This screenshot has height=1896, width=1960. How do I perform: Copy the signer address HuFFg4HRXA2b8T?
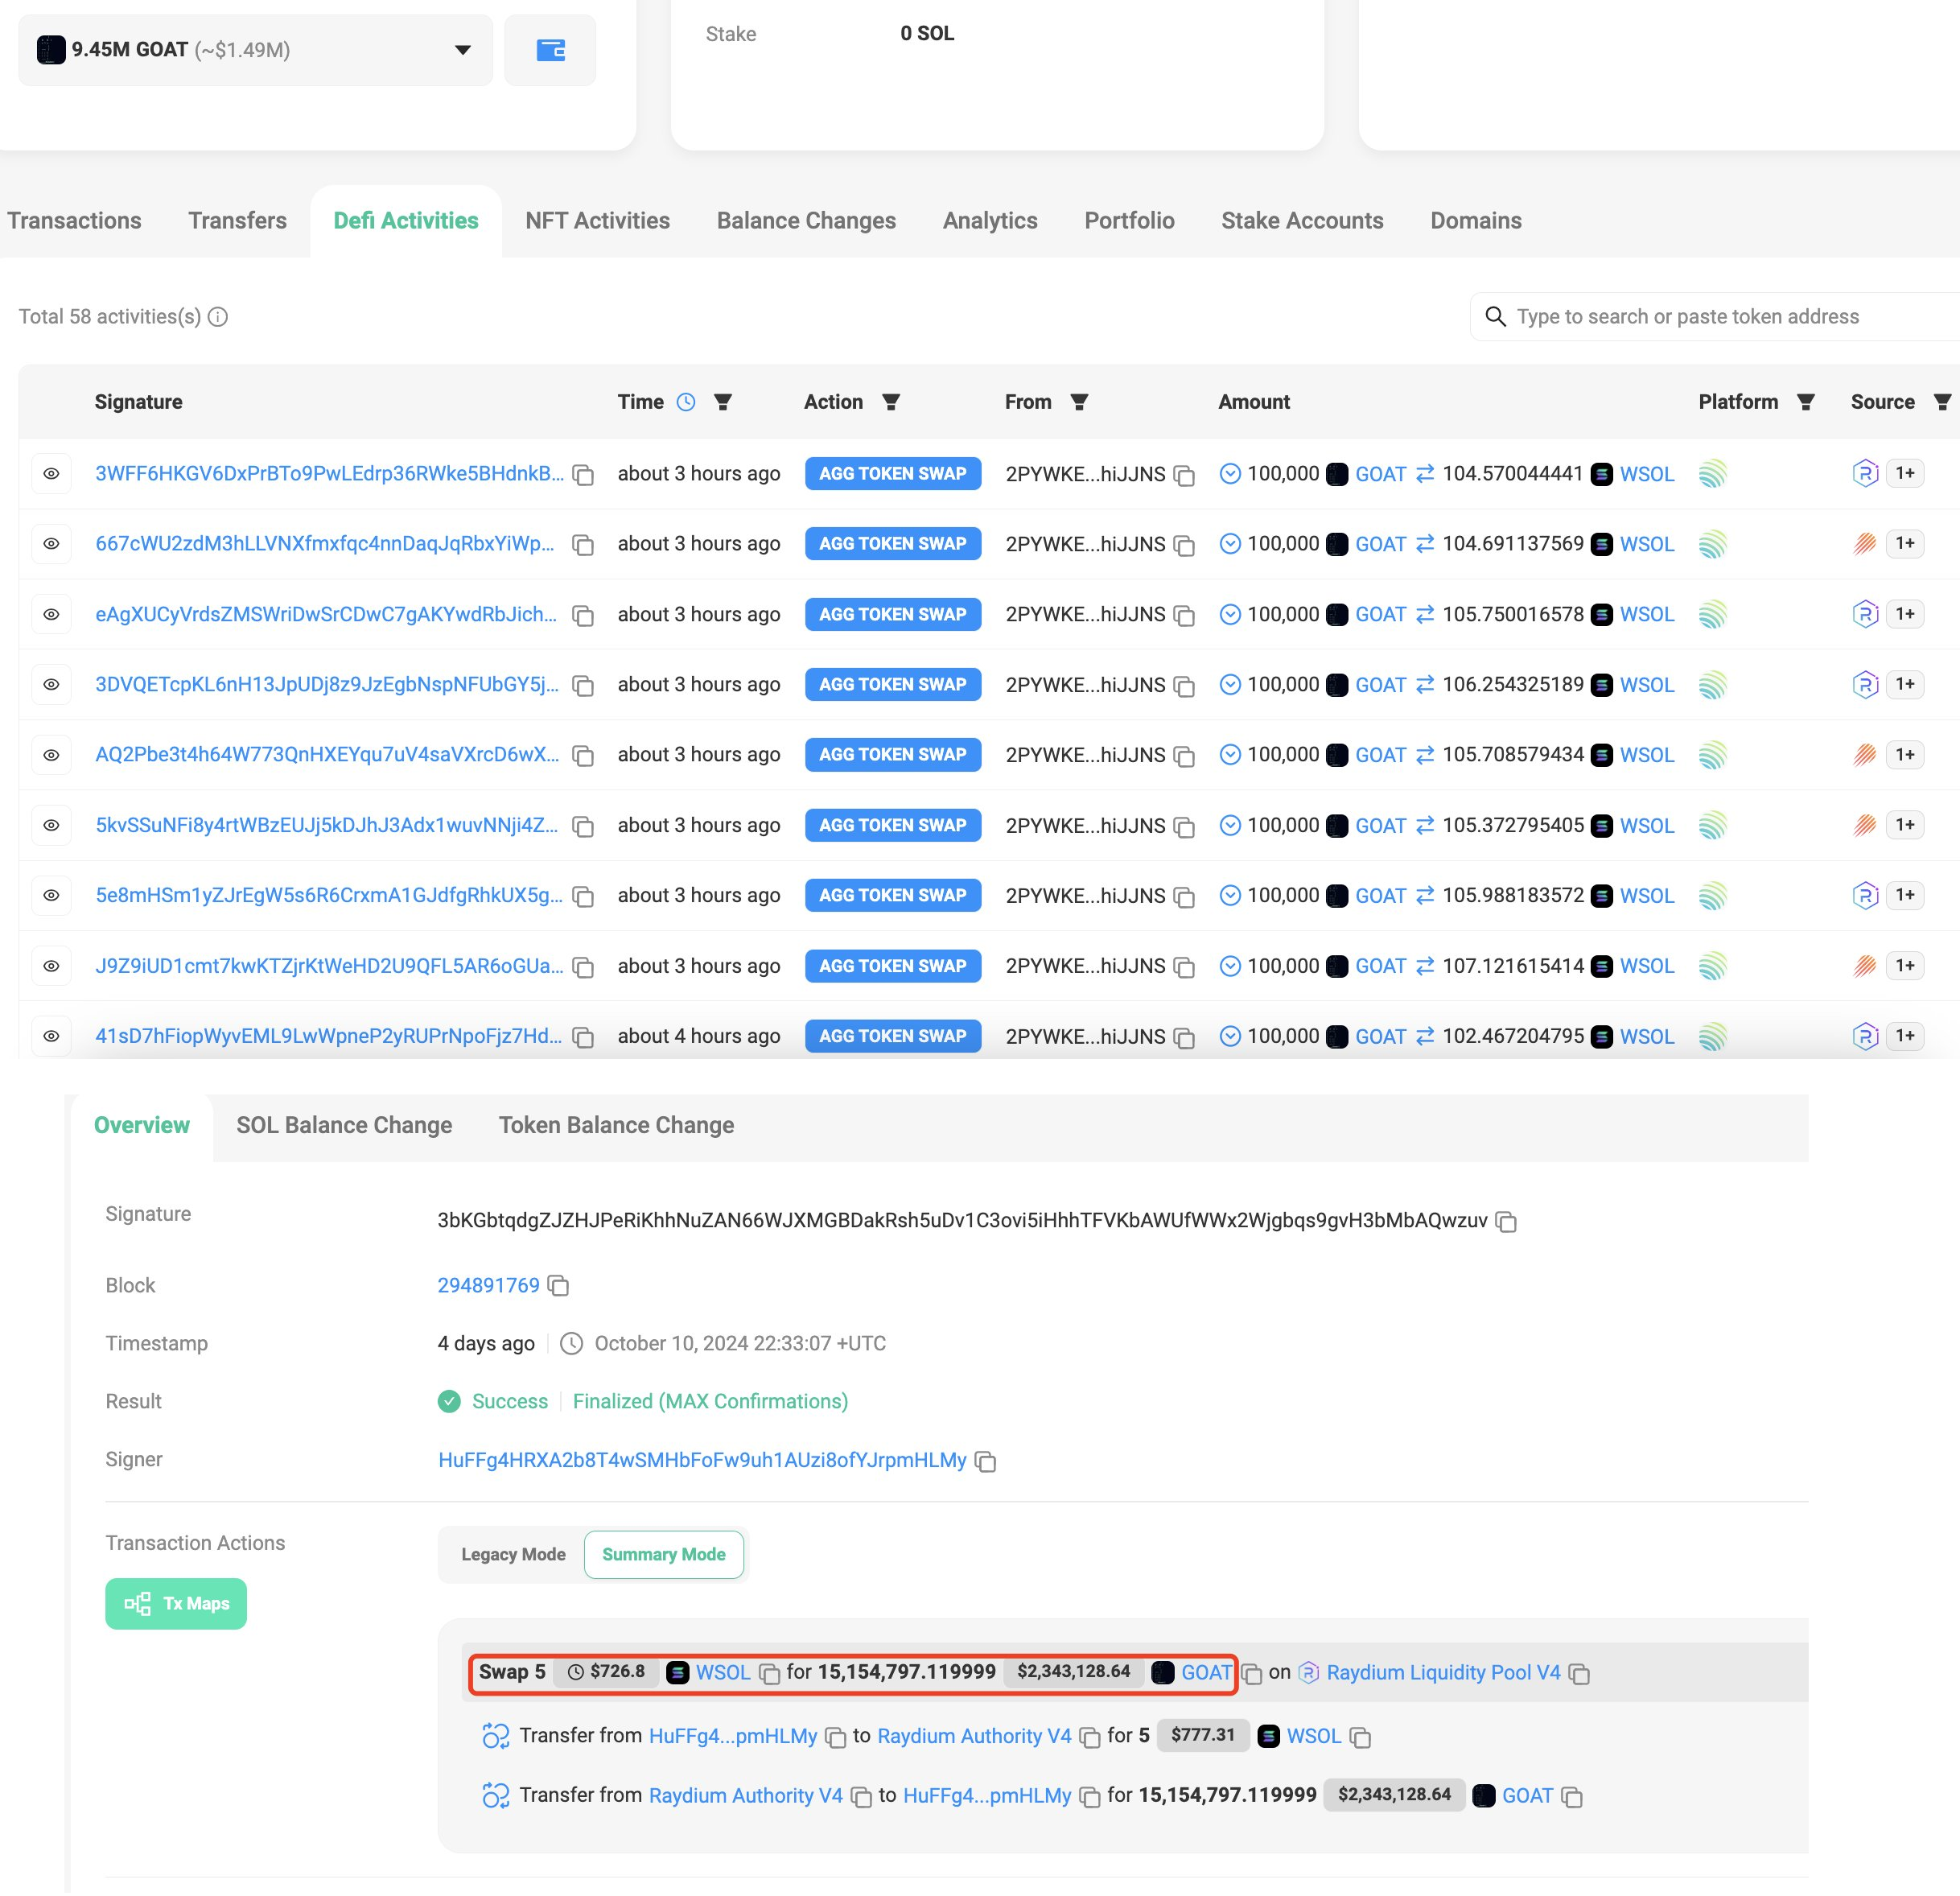tap(986, 1461)
